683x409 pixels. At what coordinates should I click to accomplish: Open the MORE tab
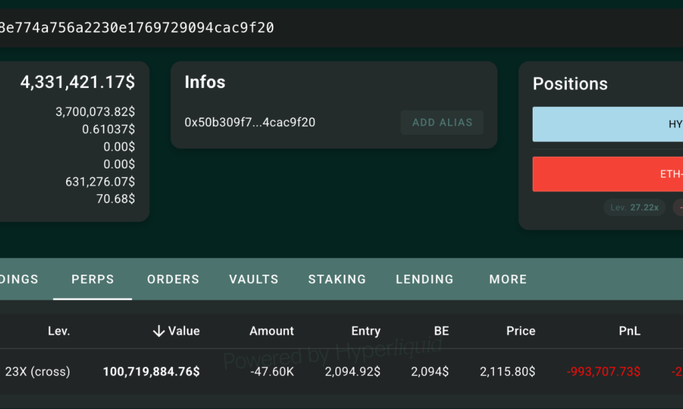[508, 279]
